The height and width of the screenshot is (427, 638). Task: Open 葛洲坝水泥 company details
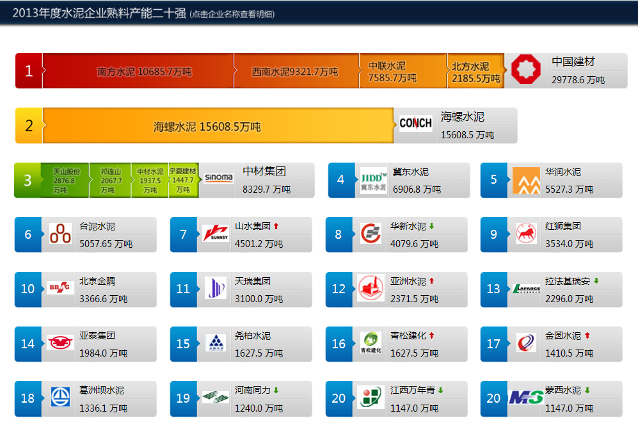pos(102,391)
